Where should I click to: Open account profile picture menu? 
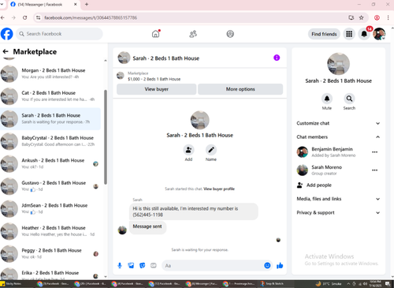click(x=379, y=34)
